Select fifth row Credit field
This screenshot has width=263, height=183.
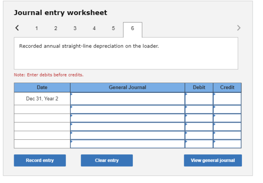227,136
